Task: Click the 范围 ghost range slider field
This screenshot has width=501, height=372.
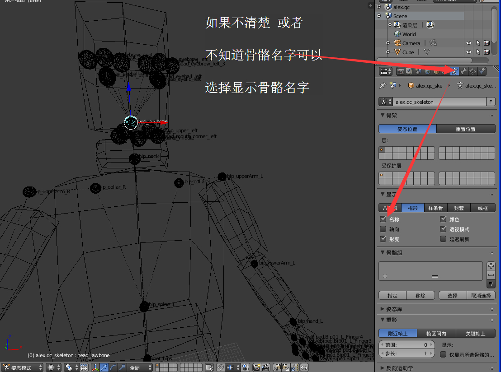Action: 407,345
